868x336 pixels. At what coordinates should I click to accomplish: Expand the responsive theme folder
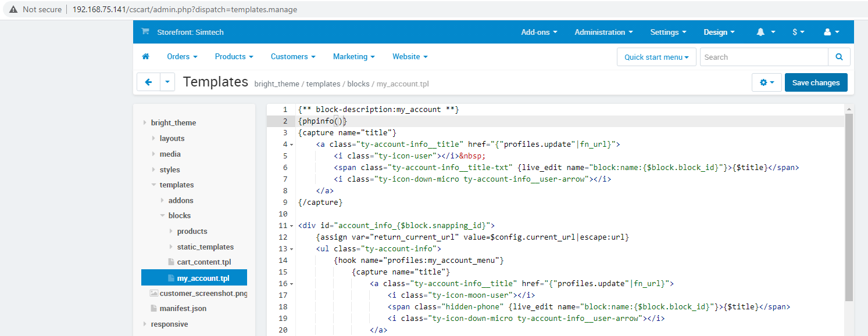click(x=145, y=324)
